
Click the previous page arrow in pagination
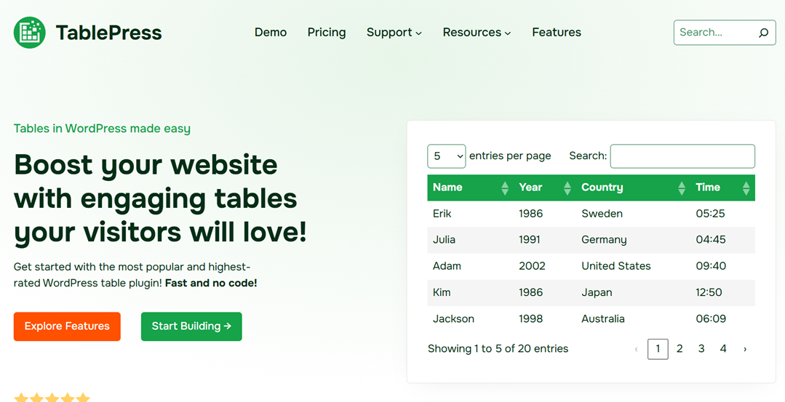(636, 349)
